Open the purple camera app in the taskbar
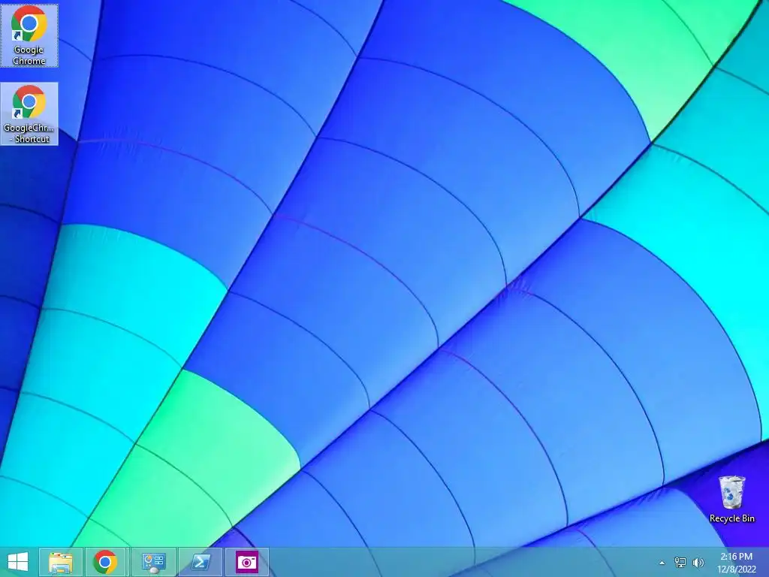 pos(246,562)
